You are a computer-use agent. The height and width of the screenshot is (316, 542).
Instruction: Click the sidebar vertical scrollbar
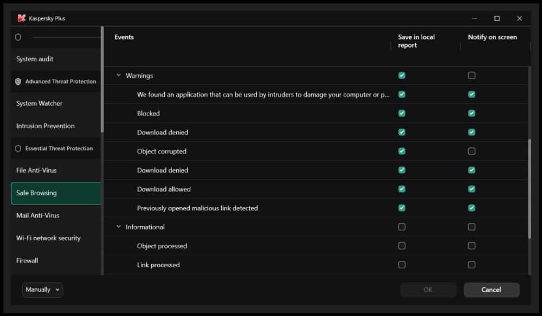(x=102, y=80)
